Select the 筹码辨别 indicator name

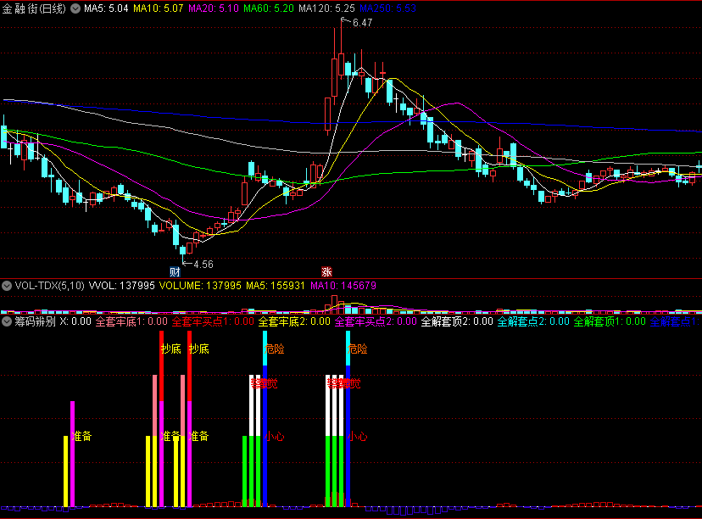click(36, 321)
